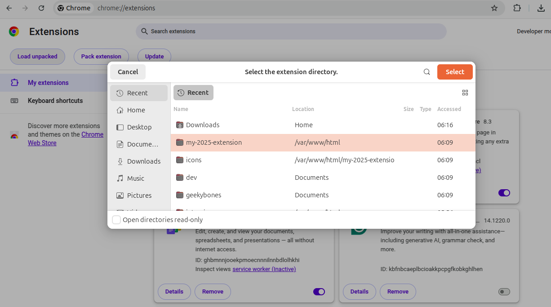Sort files by Location column header
This screenshot has height=307, width=551.
coord(303,109)
